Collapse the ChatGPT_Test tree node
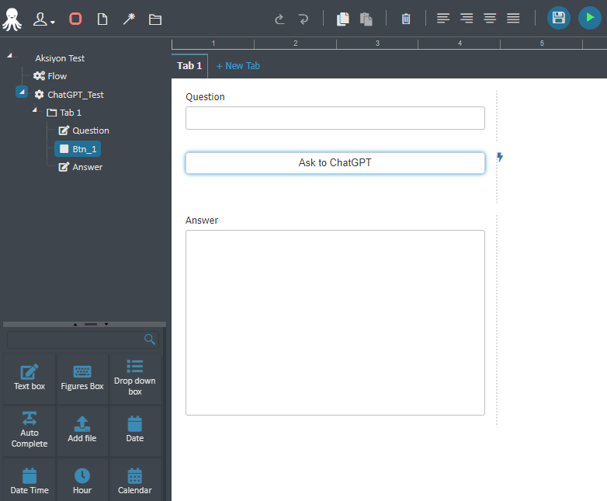The image size is (607, 501). 22,92
